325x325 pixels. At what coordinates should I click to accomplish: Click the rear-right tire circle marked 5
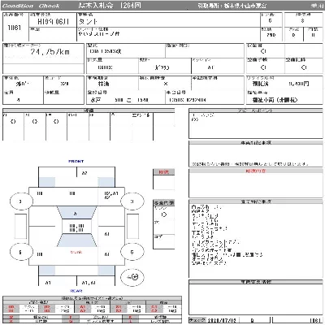click(132, 252)
